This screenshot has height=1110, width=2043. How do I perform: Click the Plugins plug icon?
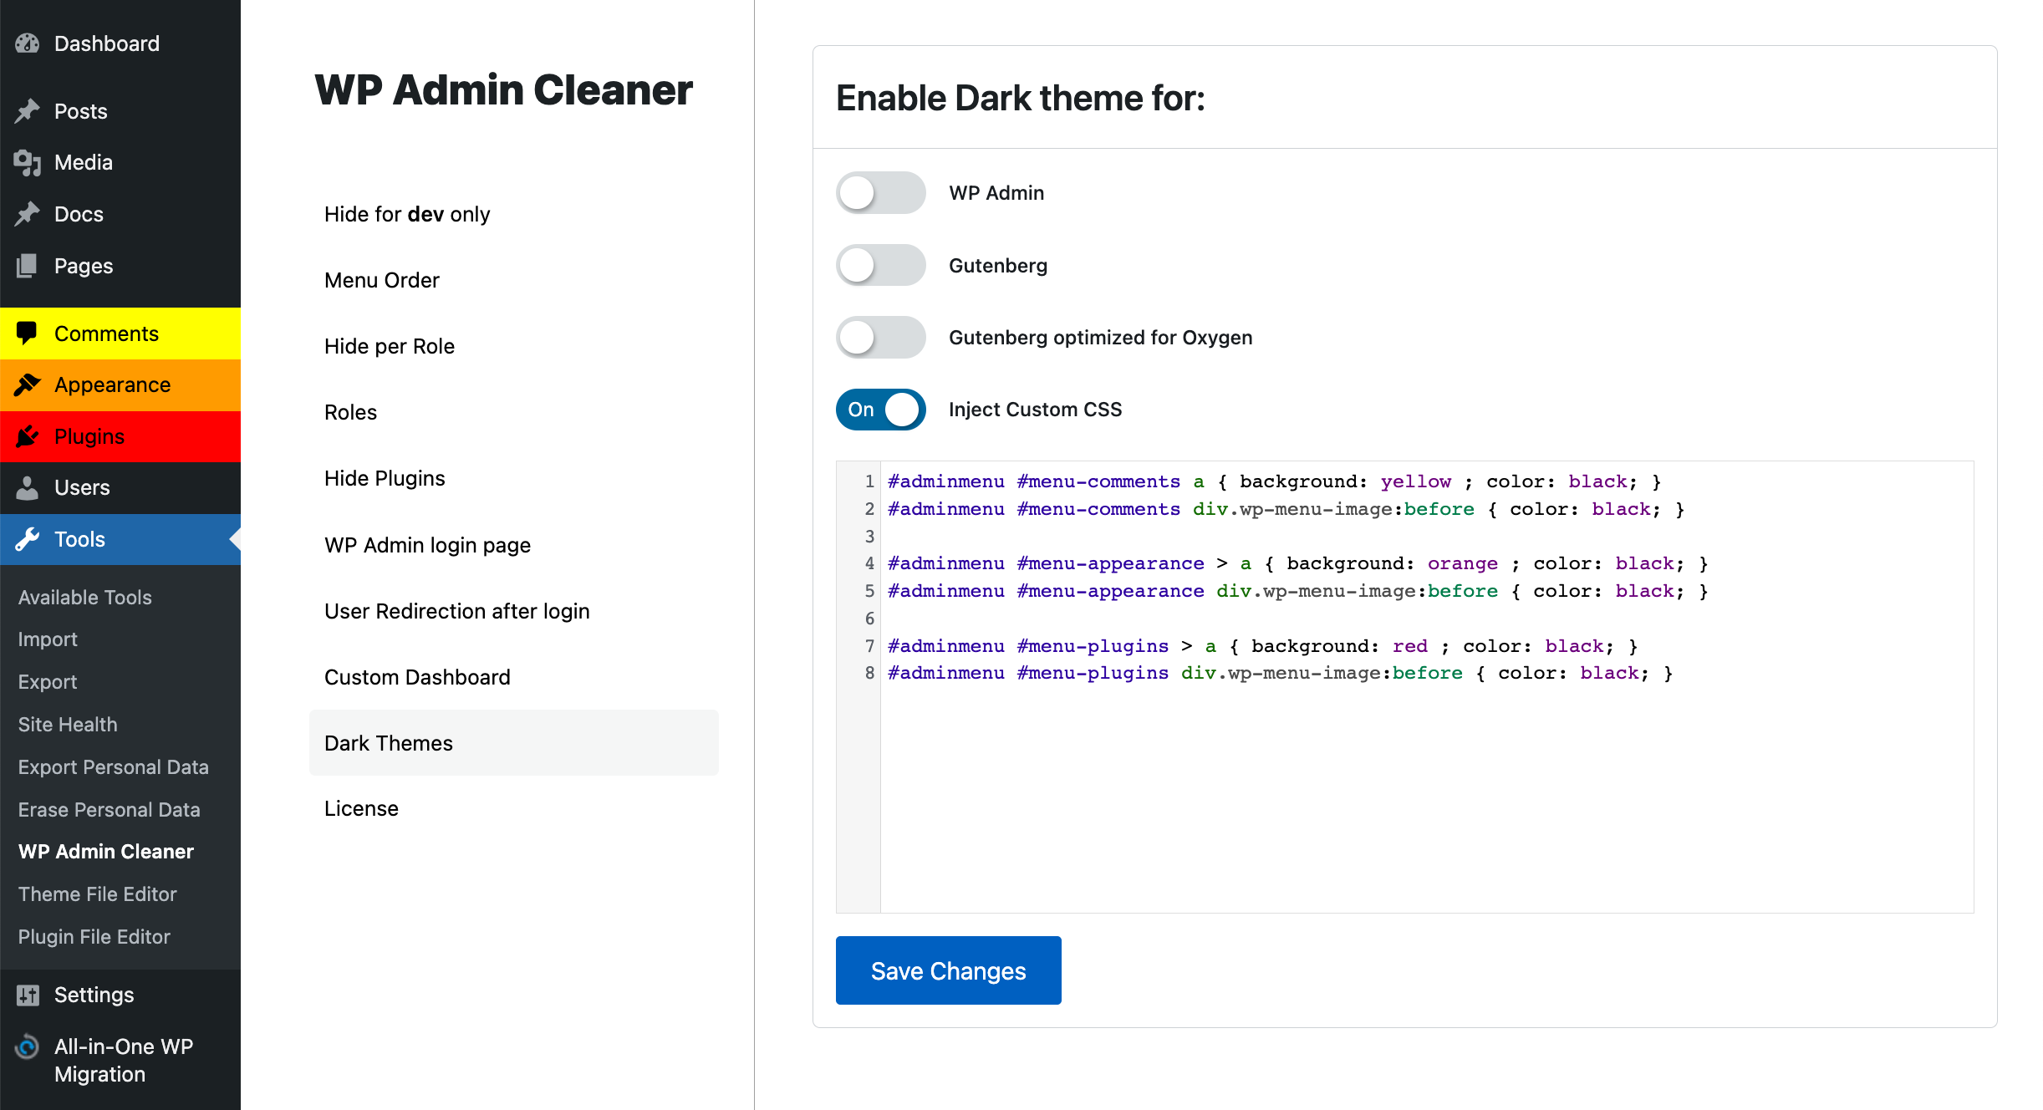pos(28,436)
